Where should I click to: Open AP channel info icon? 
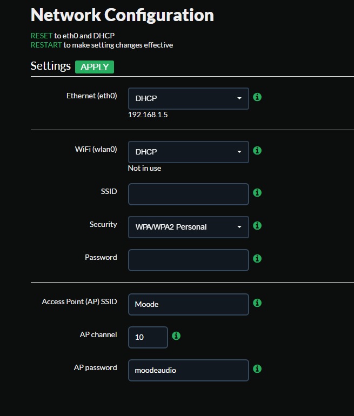(x=176, y=336)
